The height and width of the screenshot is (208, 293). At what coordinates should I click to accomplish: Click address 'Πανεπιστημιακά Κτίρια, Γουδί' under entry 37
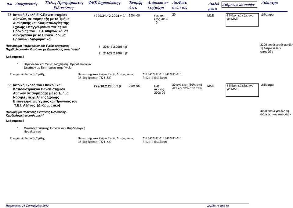106,76
